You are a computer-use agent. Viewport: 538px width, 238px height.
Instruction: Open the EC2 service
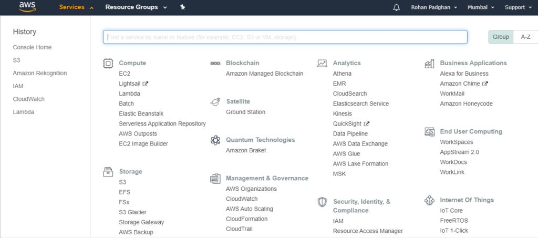pos(125,74)
